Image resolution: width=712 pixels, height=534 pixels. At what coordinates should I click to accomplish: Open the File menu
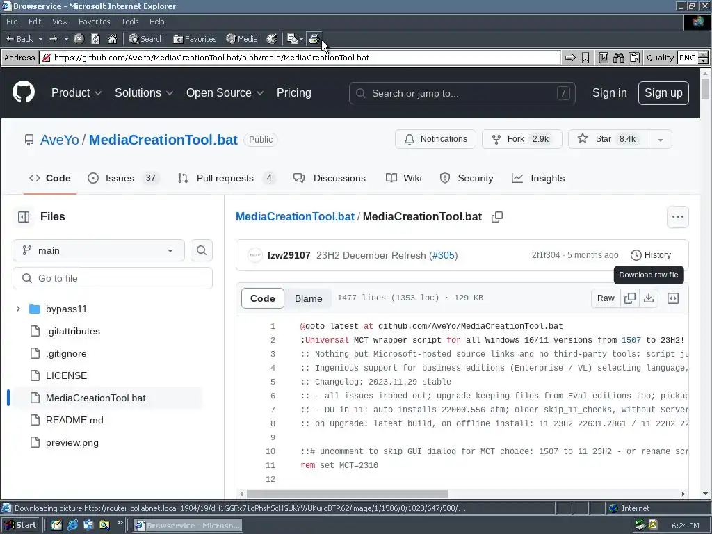[12, 22]
